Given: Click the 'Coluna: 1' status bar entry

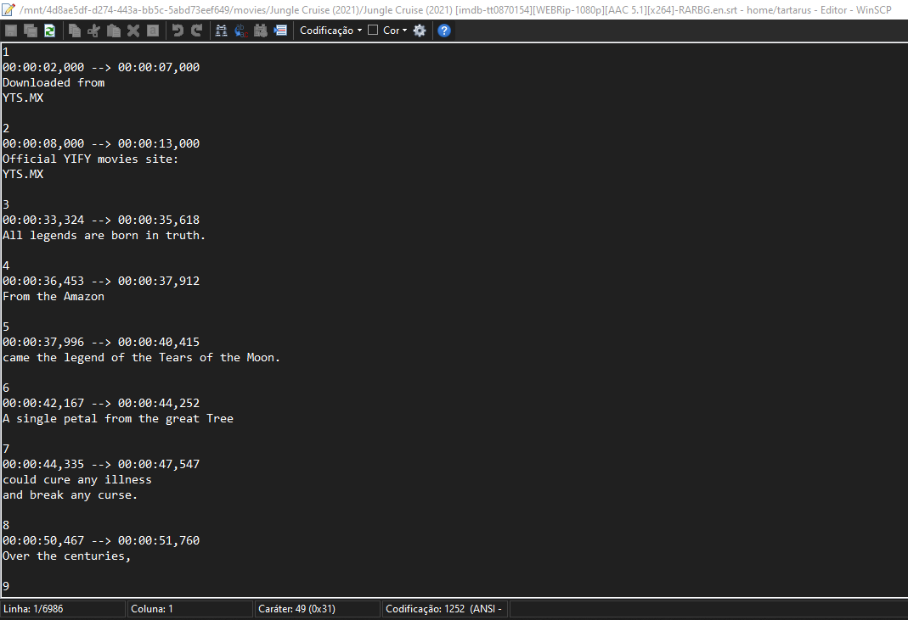Looking at the screenshot, I should click(190, 609).
